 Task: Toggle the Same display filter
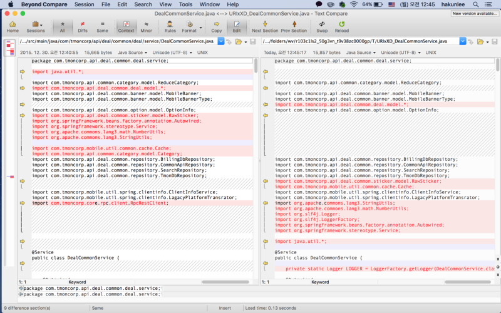[x=102, y=27]
